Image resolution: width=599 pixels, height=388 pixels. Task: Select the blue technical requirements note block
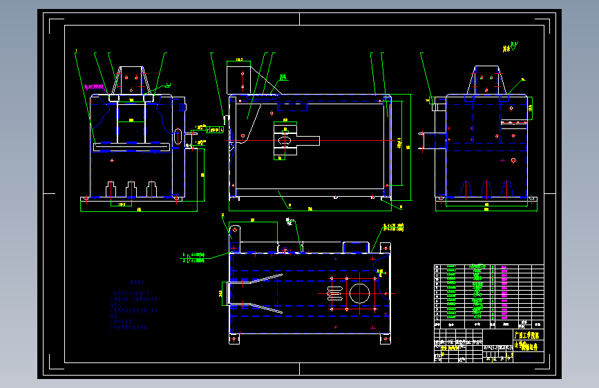[133, 304]
